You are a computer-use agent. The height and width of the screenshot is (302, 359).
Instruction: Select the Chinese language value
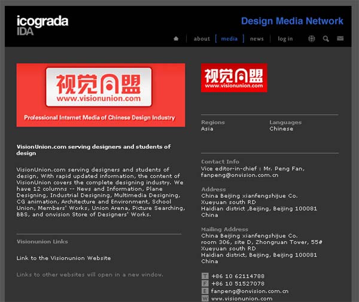pyautogui.click(x=281, y=129)
